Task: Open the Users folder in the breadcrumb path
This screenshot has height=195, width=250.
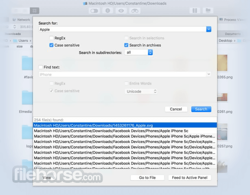Action: point(21,41)
